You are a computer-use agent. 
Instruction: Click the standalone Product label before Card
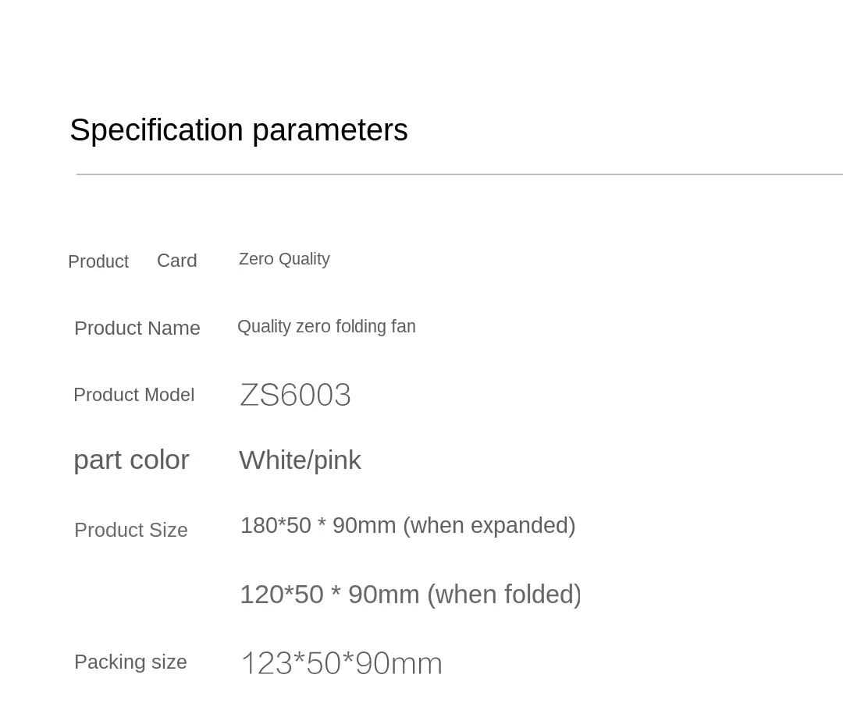point(98,261)
